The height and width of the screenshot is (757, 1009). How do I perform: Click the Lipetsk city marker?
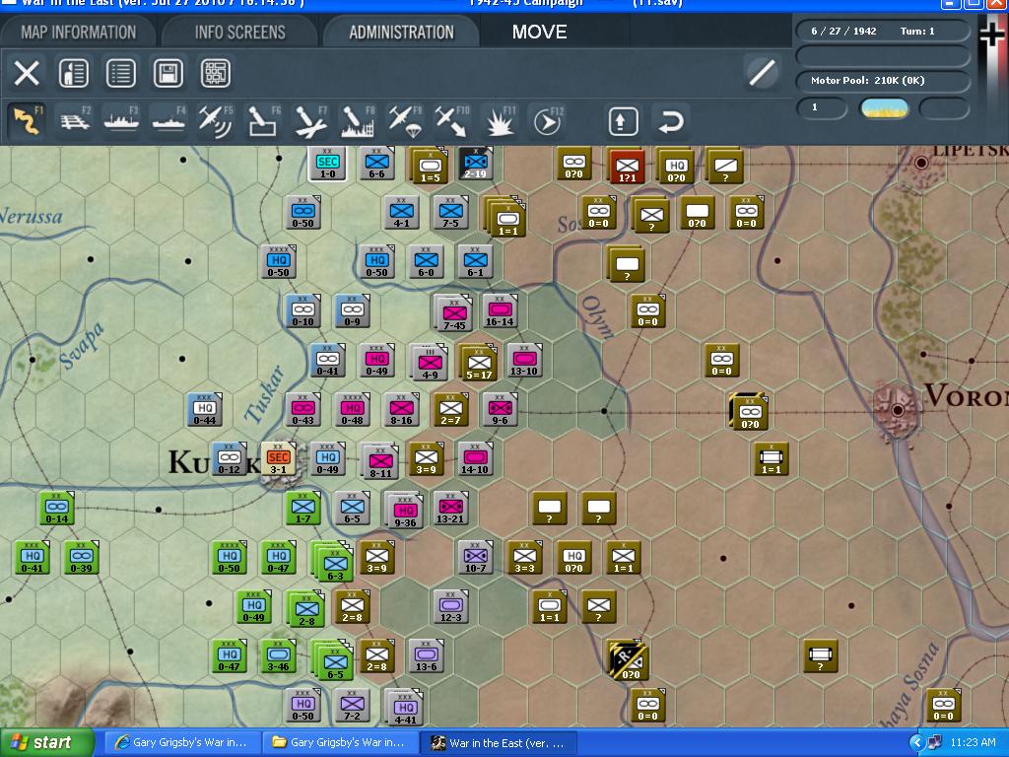click(921, 163)
